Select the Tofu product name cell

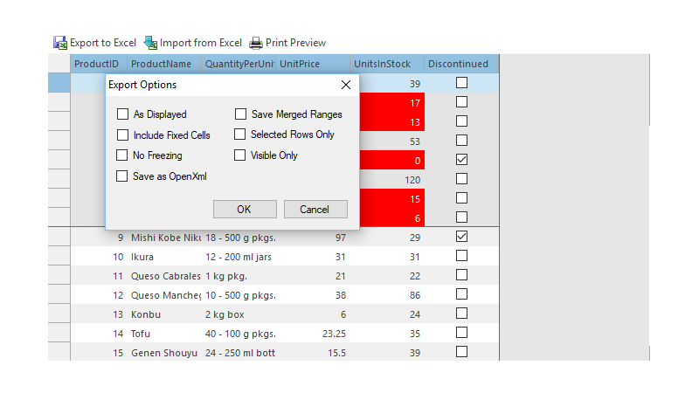click(164, 334)
